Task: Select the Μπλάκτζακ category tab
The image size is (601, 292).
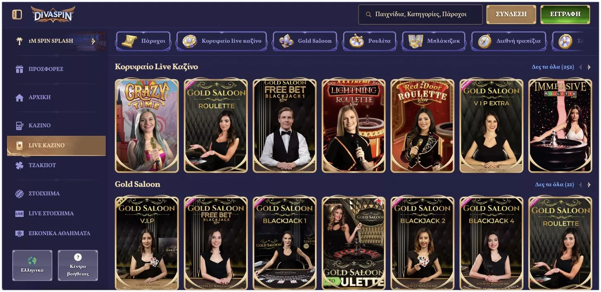Action: point(434,41)
